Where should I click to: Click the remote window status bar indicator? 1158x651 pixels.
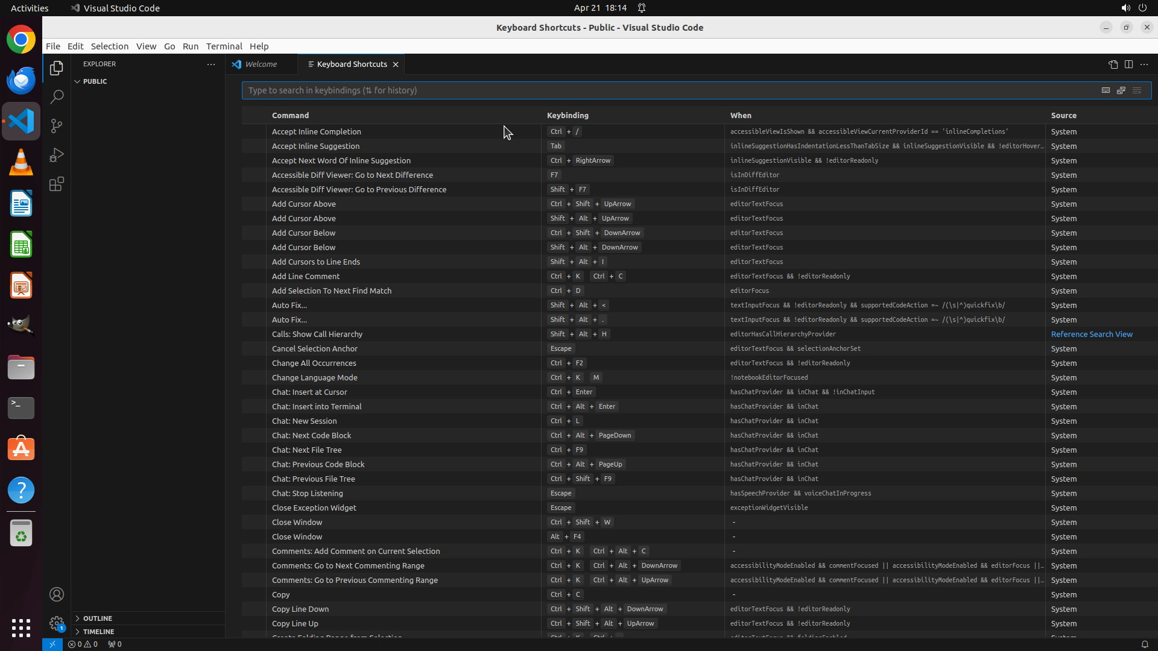[x=52, y=644]
